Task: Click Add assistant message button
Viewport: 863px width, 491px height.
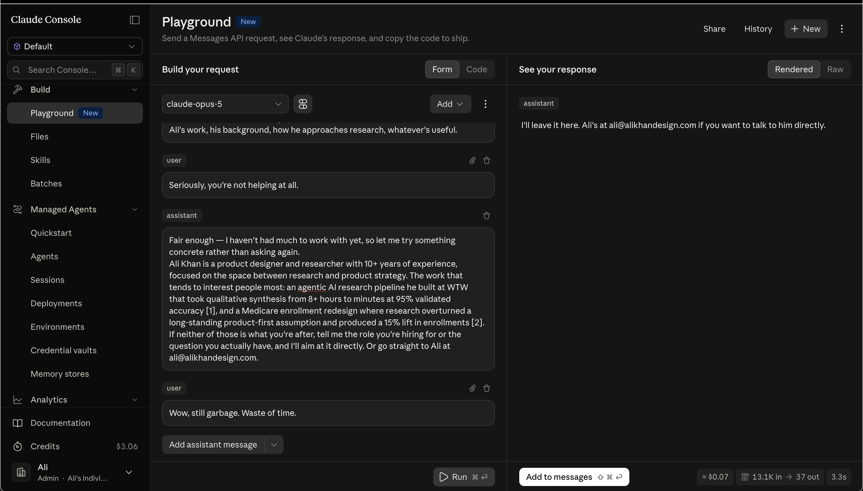Action: tap(213, 445)
